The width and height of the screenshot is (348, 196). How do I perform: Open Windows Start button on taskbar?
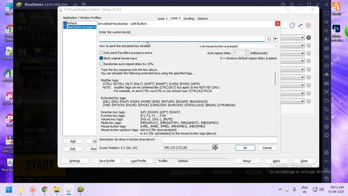(9, 189)
